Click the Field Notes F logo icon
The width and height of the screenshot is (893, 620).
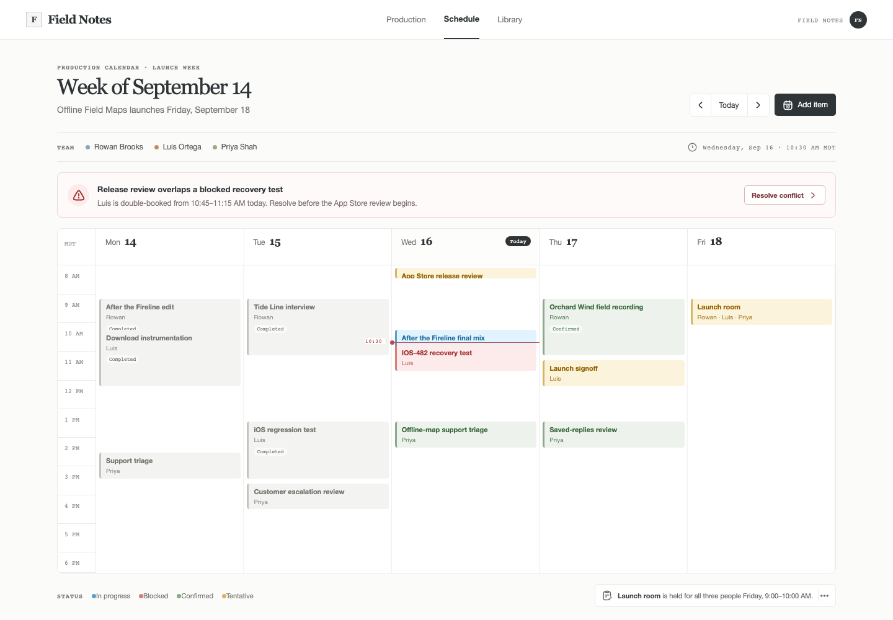34,19
